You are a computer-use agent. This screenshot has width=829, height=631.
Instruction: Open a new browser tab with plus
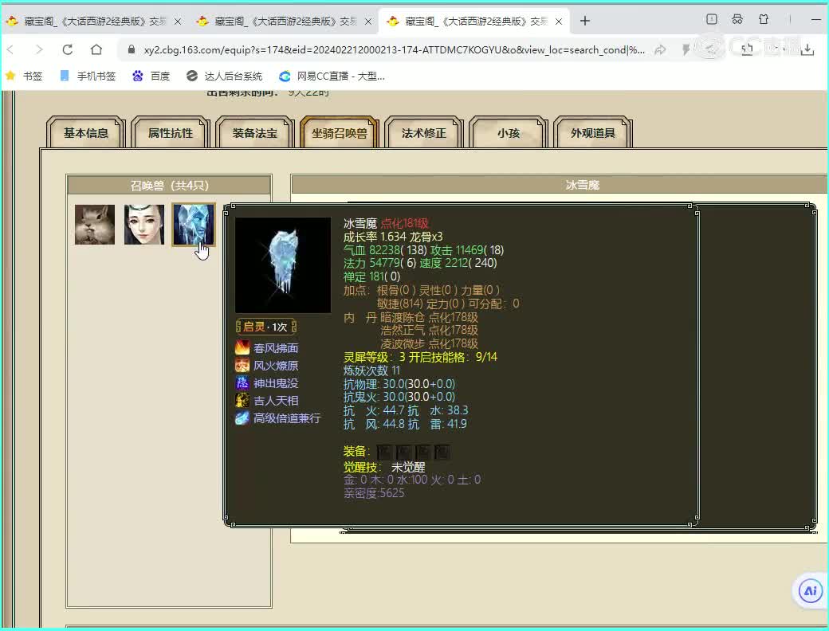click(x=585, y=22)
